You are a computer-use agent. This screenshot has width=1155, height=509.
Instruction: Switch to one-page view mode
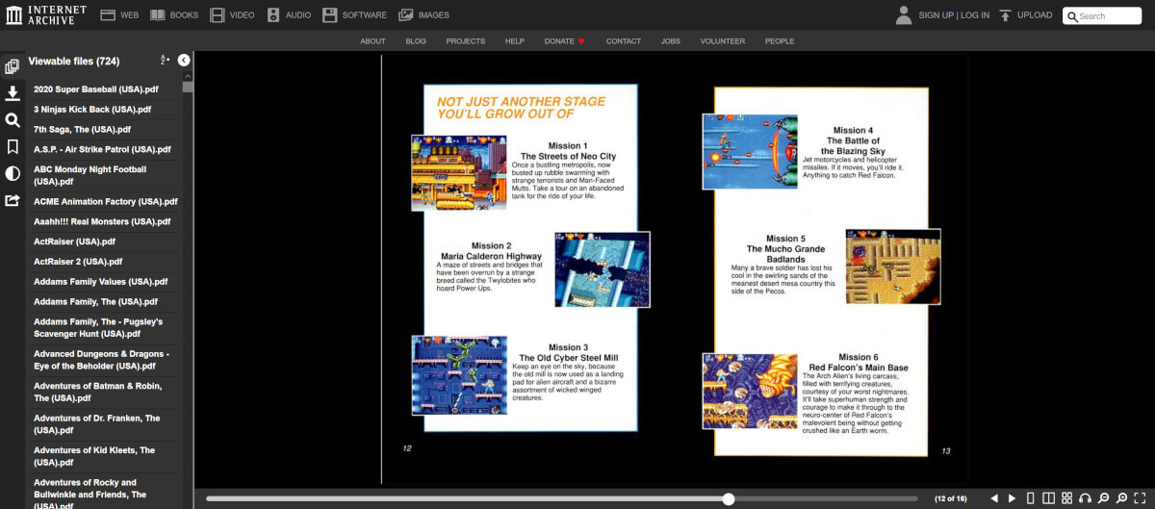[x=1031, y=498]
